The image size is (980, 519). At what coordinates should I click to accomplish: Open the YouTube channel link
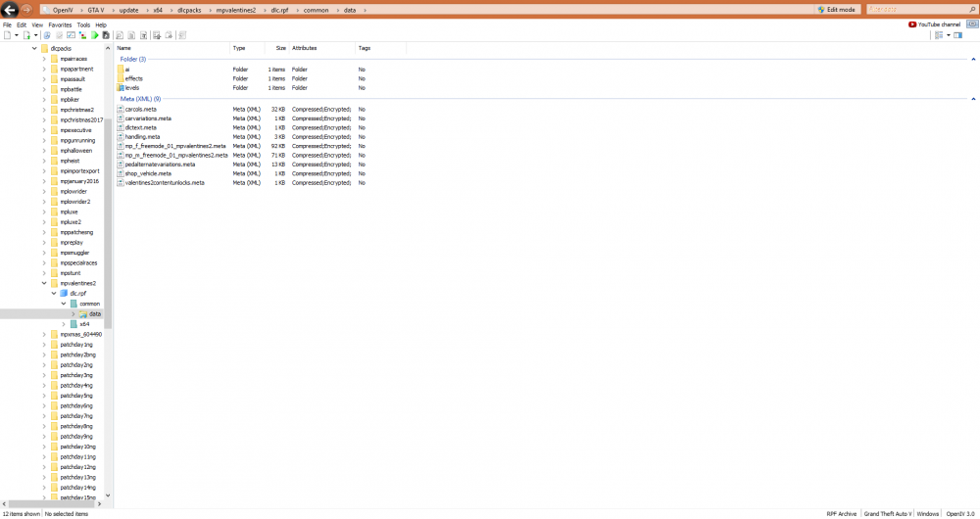(934, 24)
